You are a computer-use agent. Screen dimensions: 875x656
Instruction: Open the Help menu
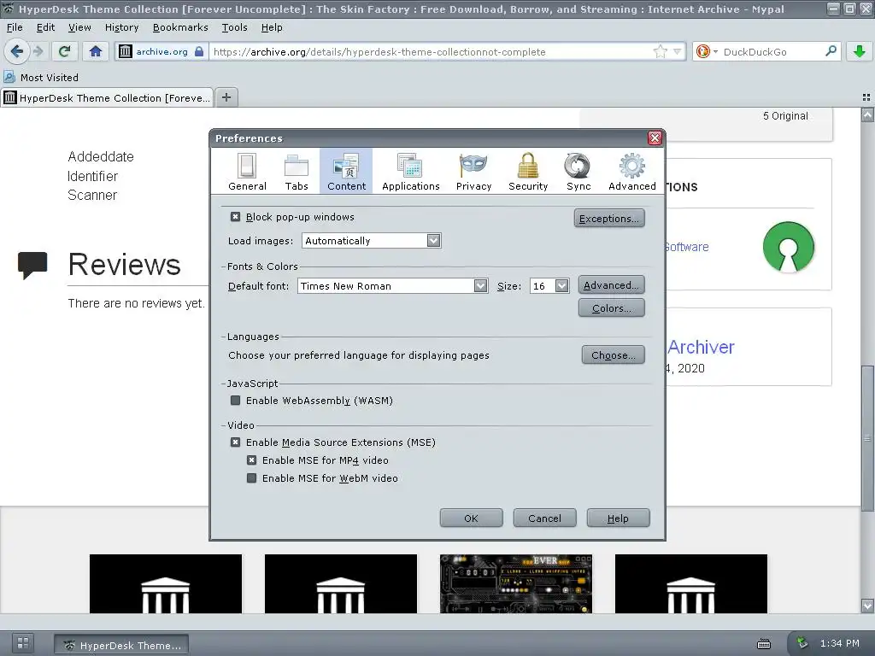pyautogui.click(x=272, y=27)
